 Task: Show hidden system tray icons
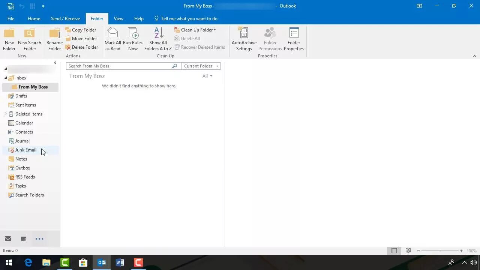pos(464,262)
